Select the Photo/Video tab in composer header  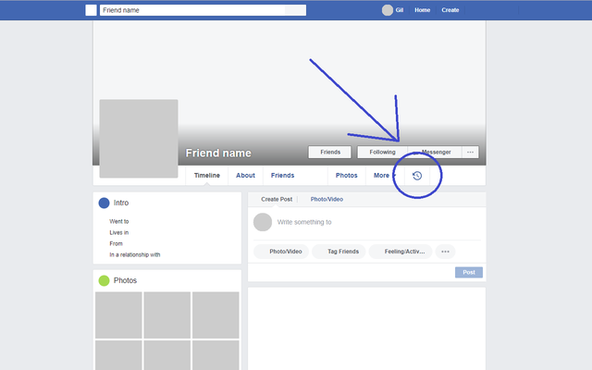pos(327,200)
